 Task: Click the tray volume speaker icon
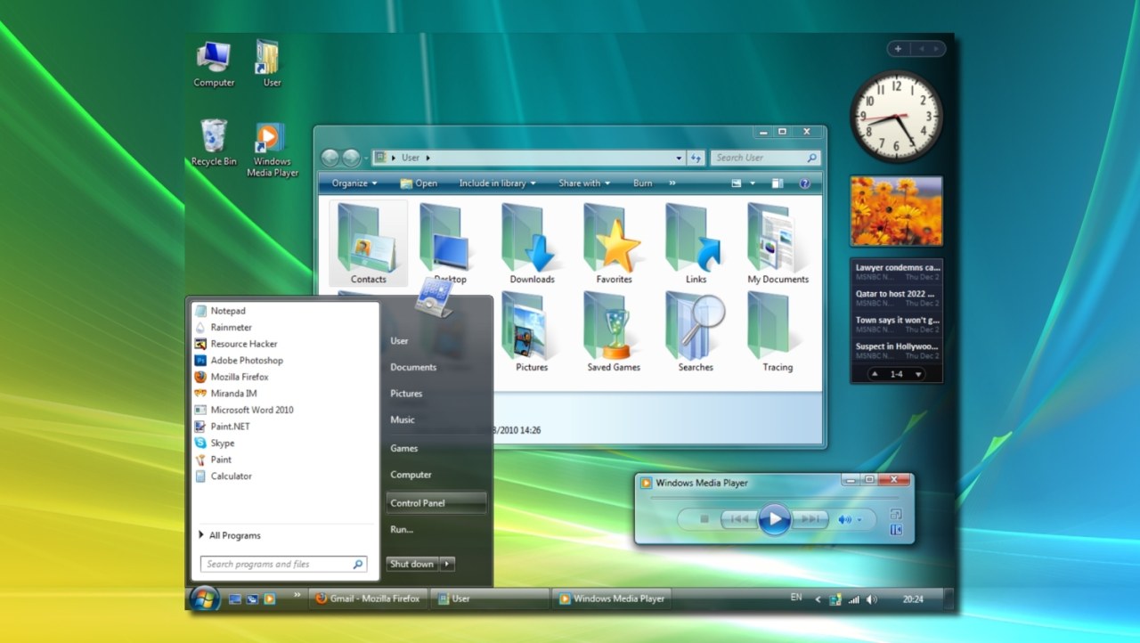tap(872, 599)
